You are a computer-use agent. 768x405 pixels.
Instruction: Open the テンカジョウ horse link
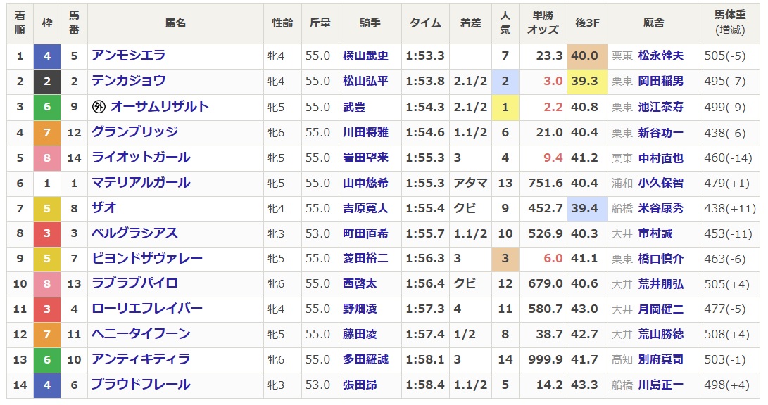pos(128,81)
